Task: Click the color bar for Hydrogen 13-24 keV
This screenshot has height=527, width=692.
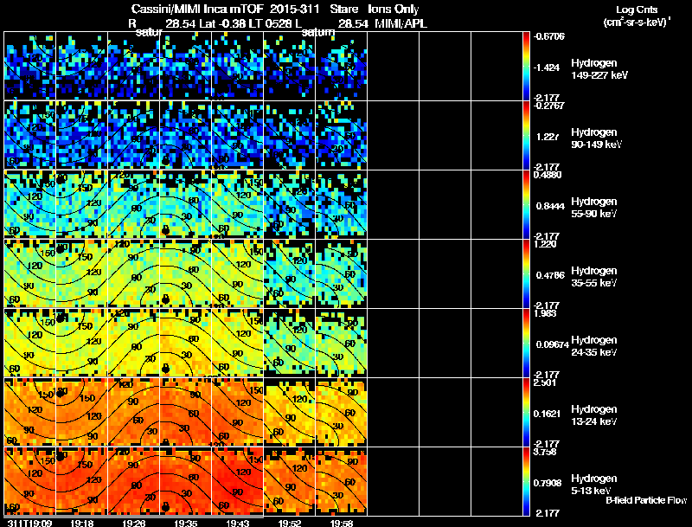Action: [526, 412]
